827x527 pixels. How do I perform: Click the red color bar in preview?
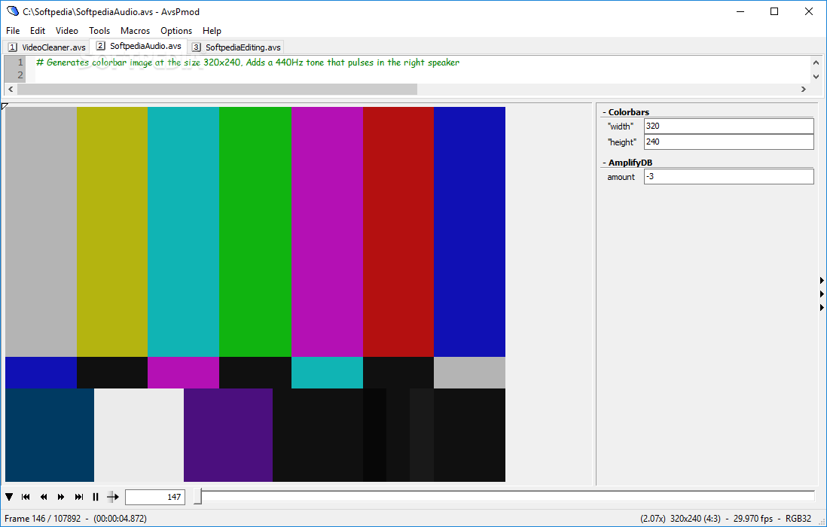click(x=398, y=232)
